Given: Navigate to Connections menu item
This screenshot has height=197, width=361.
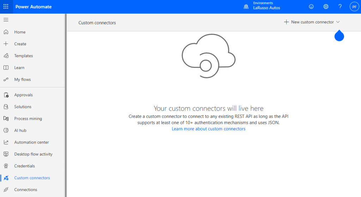Looking at the screenshot, I should pos(25,190).
